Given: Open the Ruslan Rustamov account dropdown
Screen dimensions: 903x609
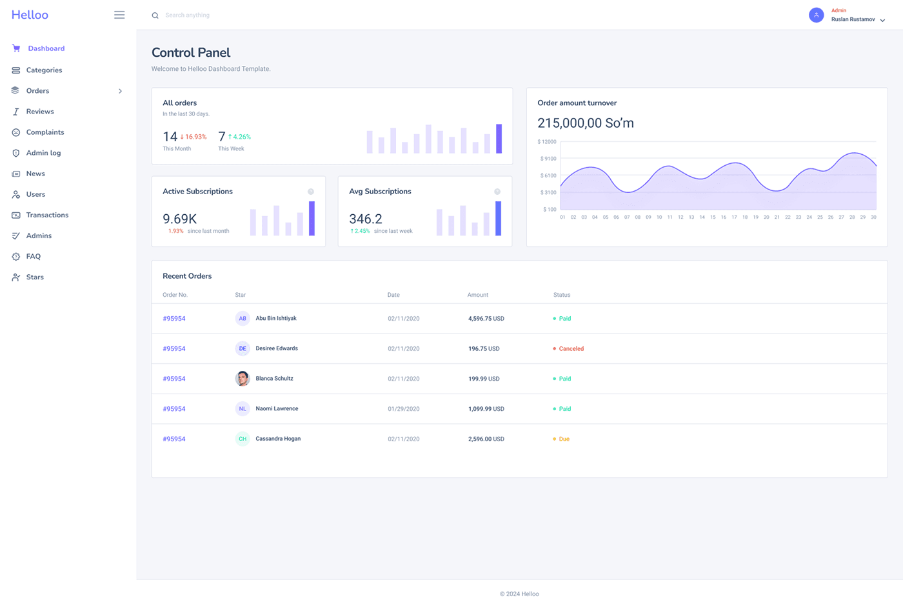Looking at the screenshot, I should (x=882, y=20).
